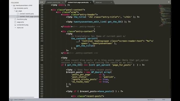Place cursor on 'panel-content' class string
The image size is (180, 101).
click(74, 10)
